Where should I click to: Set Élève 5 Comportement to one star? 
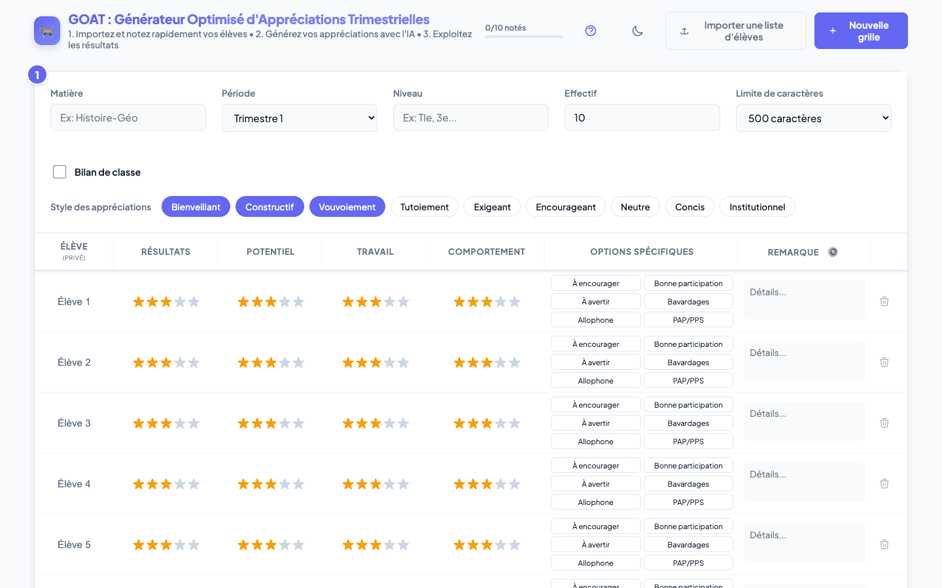[x=459, y=545]
